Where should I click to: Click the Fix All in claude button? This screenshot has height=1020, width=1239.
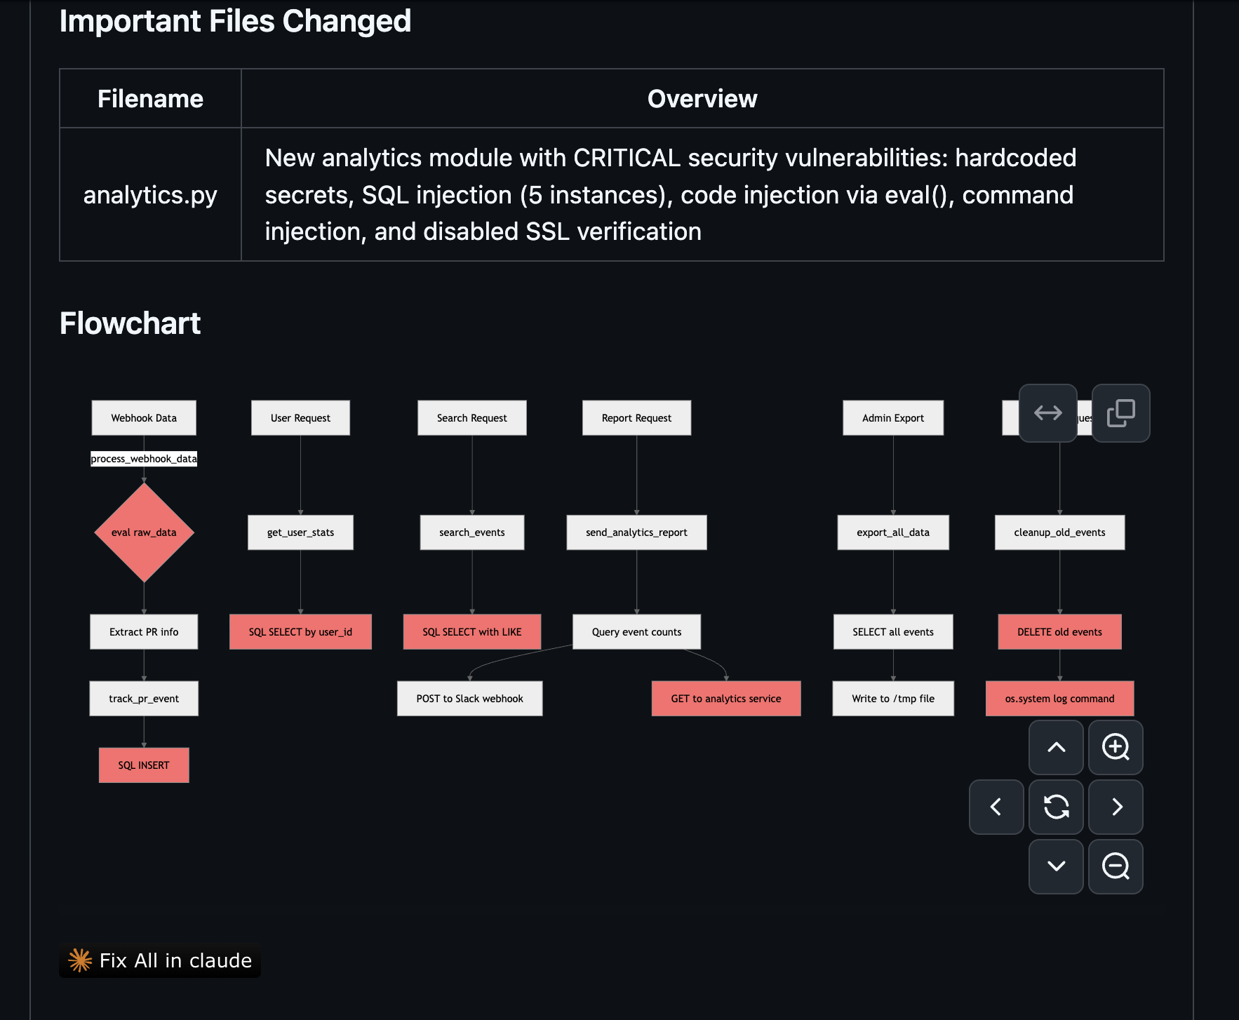tap(159, 961)
